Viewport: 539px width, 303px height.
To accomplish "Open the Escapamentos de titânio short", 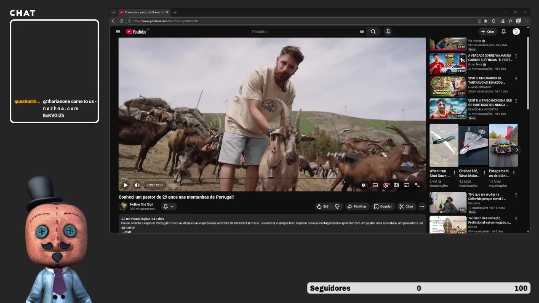I will tap(503, 145).
